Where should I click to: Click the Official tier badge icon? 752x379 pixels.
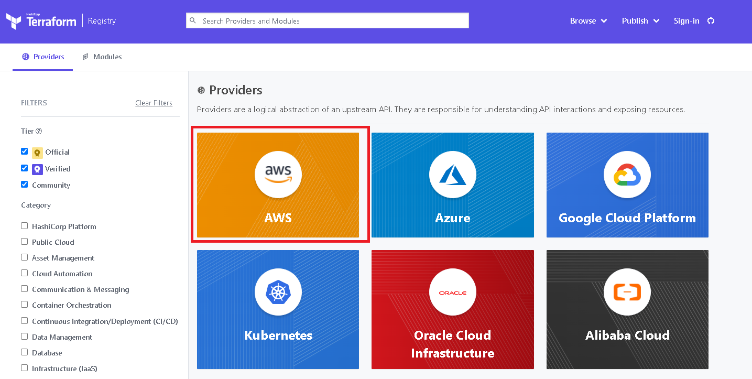(37, 153)
